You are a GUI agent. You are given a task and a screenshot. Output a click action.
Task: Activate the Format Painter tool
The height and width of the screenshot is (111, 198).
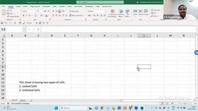(x=13, y=16)
